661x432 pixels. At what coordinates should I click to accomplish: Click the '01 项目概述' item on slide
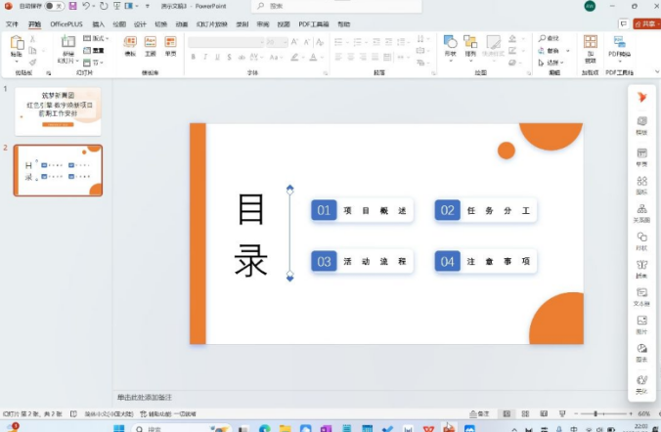pyautogui.click(x=362, y=210)
